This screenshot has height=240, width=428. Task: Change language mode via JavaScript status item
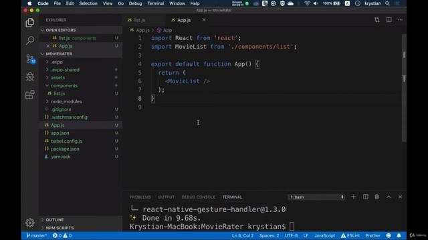(324, 235)
